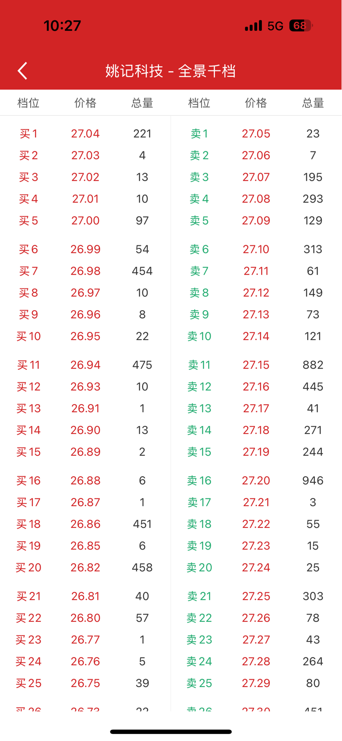Image resolution: width=342 pixels, height=741 pixels.
Task: Tap the left 档位 column header
Action: point(28,103)
